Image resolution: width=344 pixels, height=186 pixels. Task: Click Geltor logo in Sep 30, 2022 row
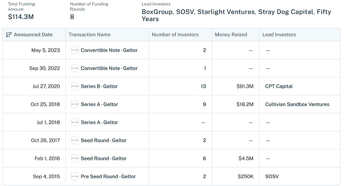(75, 68)
